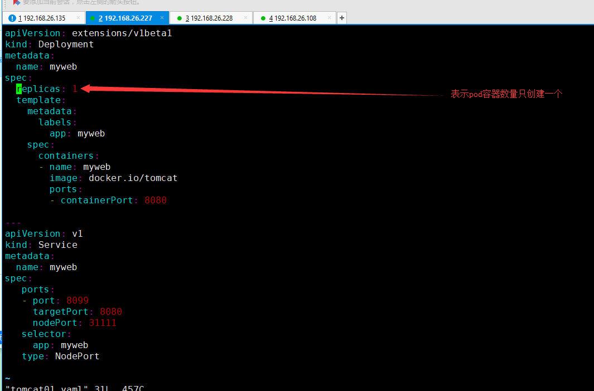Open a new session tab with the plus button
The image size is (594, 391).
(x=341, y=18)
